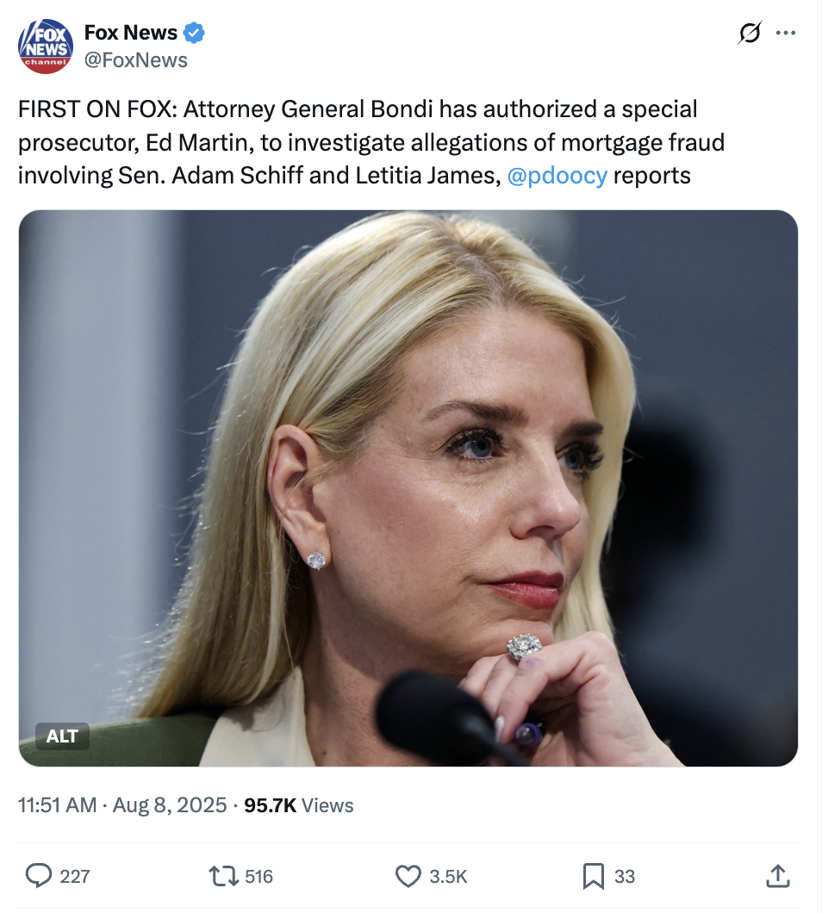Screen dimensions: 822x913
Task: Click the reply speech bubble icon
Action: click(x=39, y=876)
